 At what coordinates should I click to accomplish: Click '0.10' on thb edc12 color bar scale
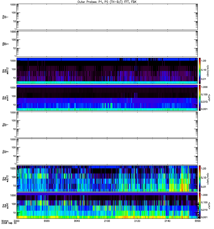tap(204, 70)
